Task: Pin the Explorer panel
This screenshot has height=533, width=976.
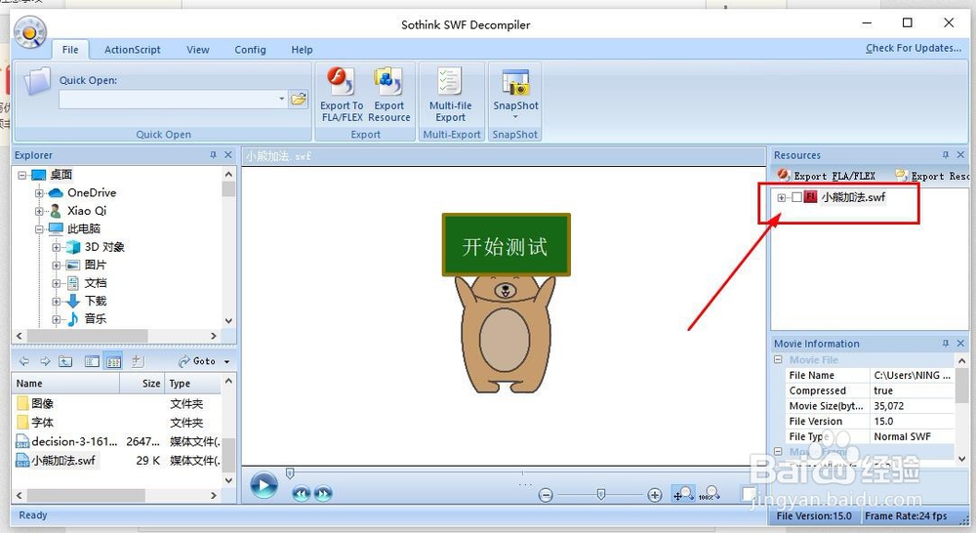Action: pos(213,155)
